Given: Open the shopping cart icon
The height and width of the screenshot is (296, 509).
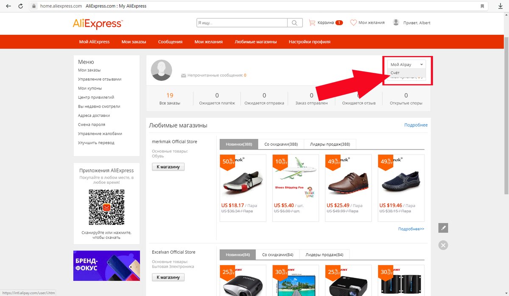Looking at the screenshot, I should pyautogui.click(x=312, y=22).
